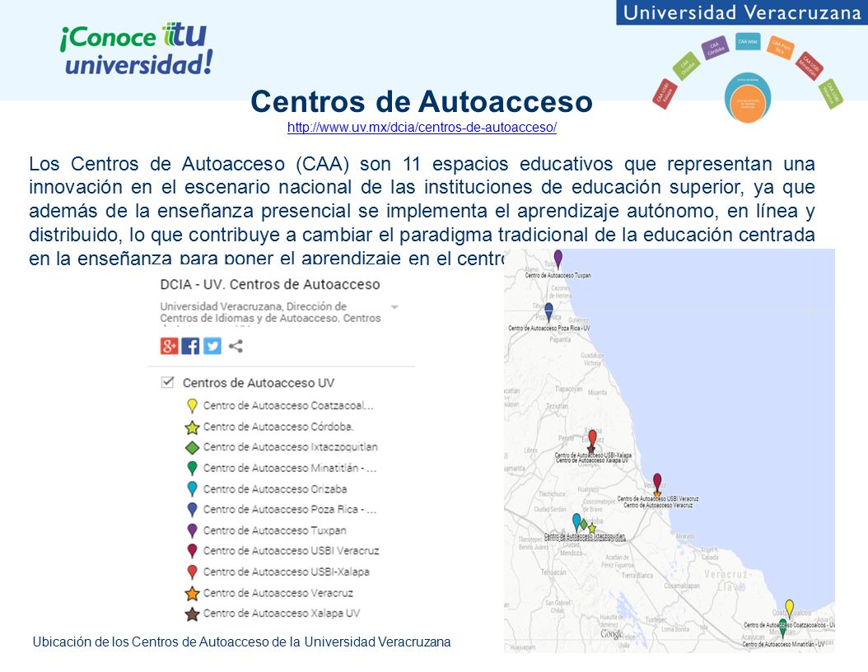Select green diamond icon for Ixtaczoquitlan
The height and width of the screenshot is (672, 868).
coord(192,447)
